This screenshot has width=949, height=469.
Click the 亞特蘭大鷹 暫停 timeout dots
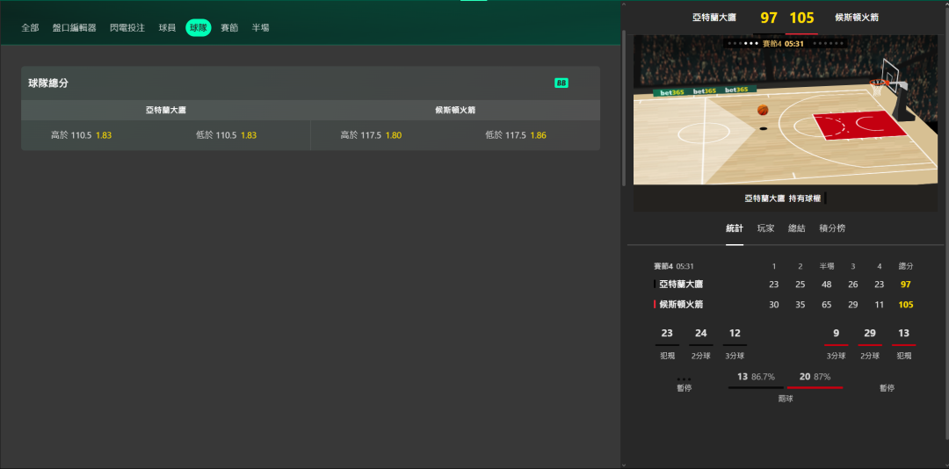684,379
